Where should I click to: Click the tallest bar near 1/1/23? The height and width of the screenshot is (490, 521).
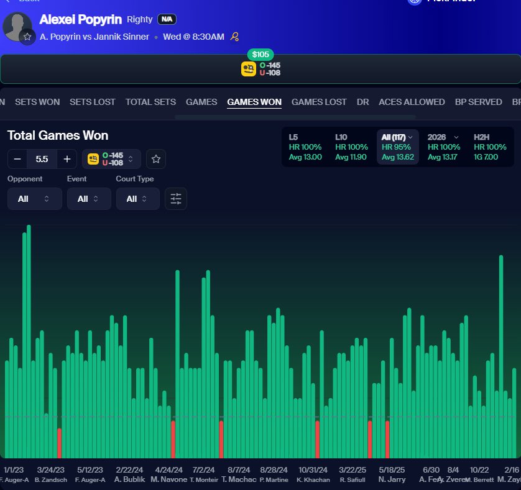(29, 342)
